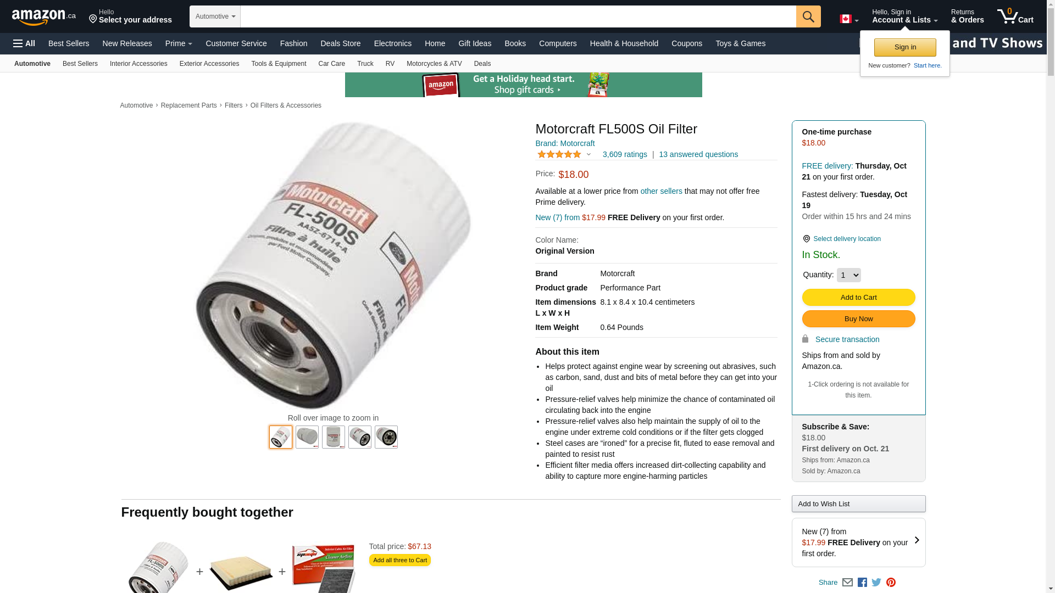Click the search input field
The height and width of the screenshot is (593, 1055).
pos(518,16)
